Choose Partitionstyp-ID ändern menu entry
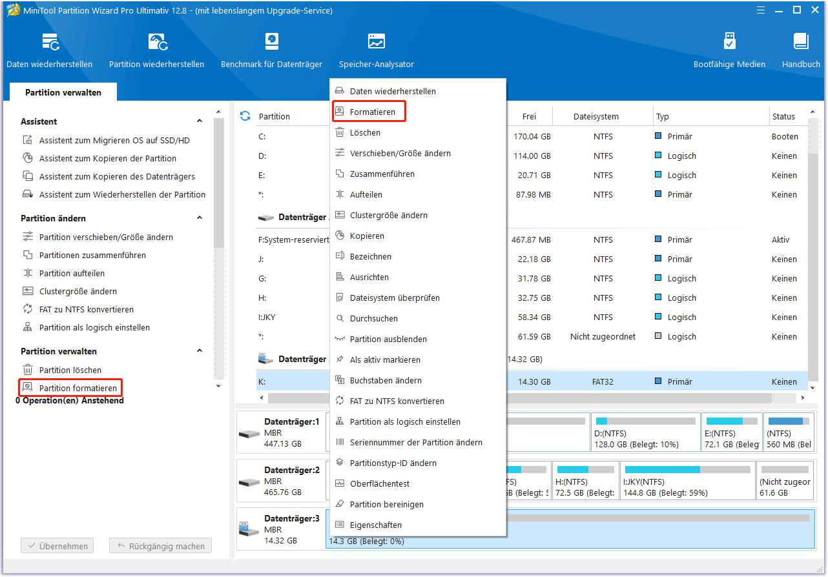Viewport: 828px width, 577px height. (393, 463)
